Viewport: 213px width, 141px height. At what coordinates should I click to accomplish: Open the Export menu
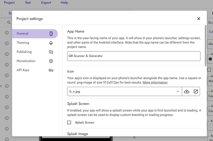coord(46,2)
